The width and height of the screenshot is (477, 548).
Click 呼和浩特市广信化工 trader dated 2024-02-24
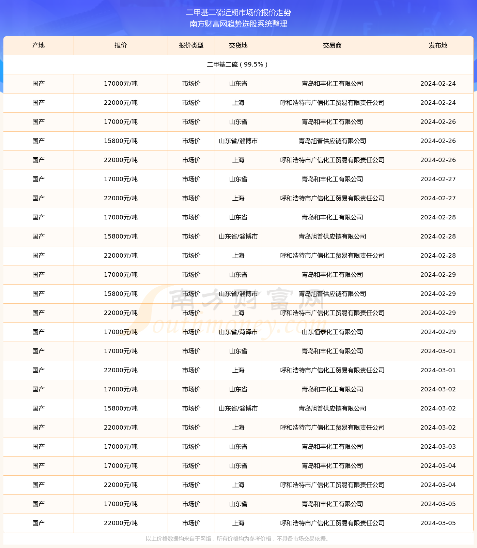pos(332,103)
